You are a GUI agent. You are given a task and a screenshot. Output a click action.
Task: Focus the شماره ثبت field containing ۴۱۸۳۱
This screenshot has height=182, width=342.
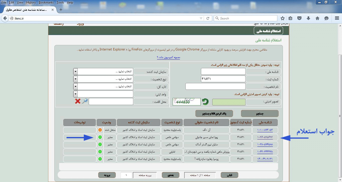point(223,79)
